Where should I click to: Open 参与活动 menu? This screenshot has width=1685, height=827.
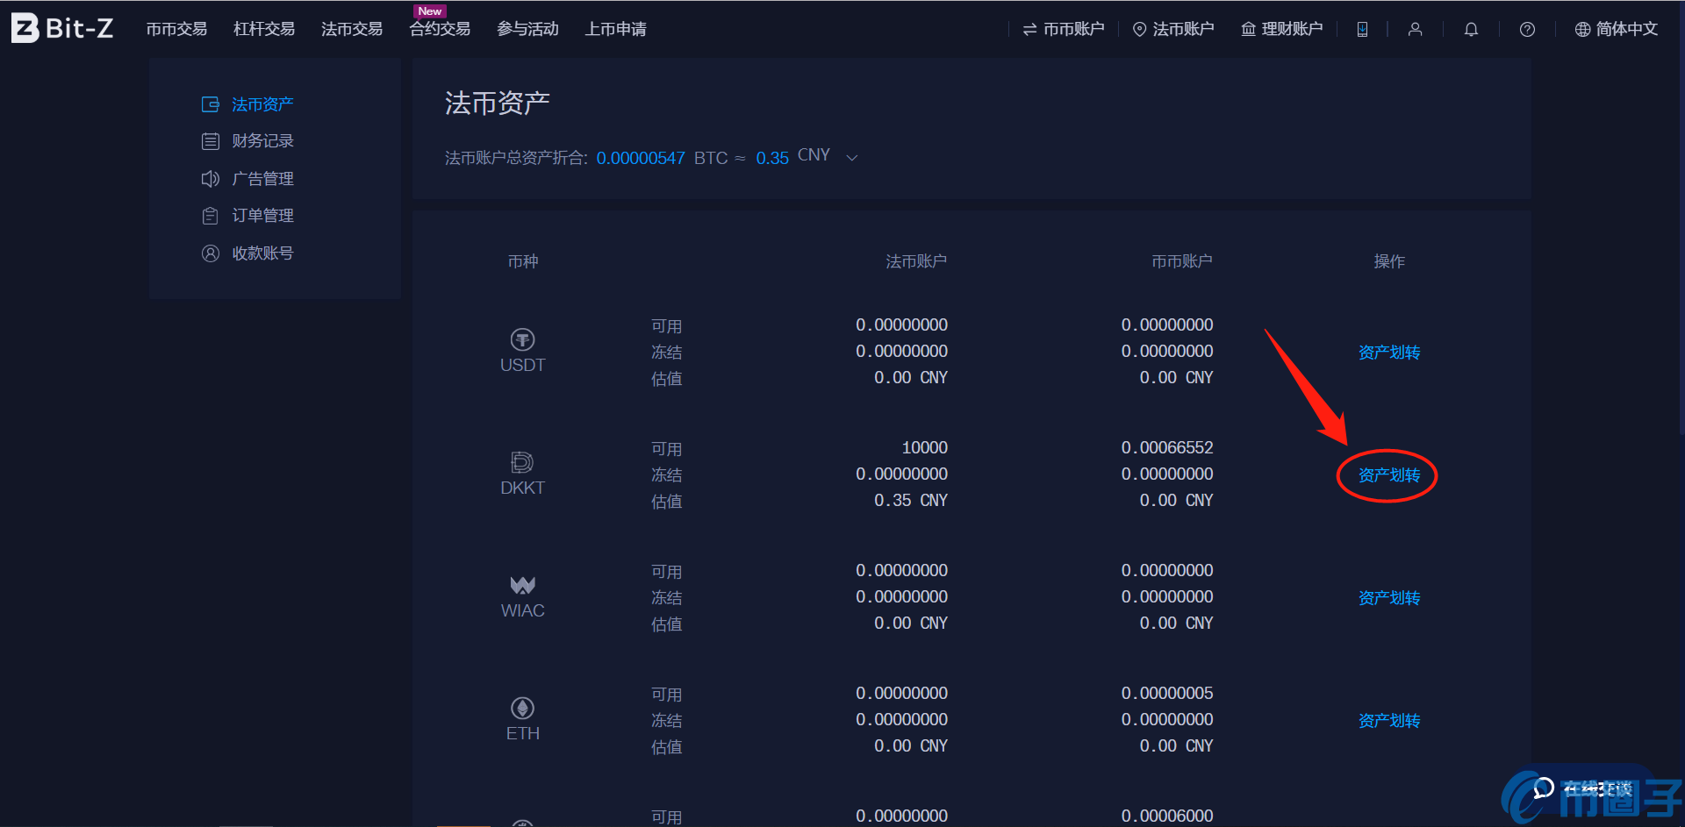[x=527, y=29]
